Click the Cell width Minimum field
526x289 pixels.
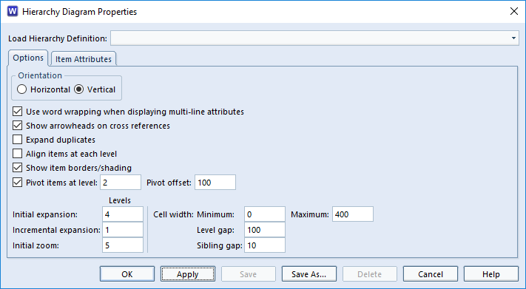(x=265, y=214)
